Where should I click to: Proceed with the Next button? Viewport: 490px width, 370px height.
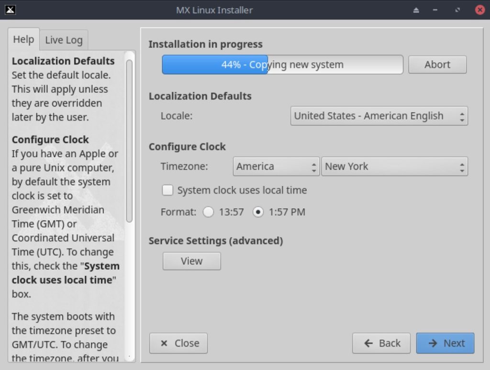point(445,343)
